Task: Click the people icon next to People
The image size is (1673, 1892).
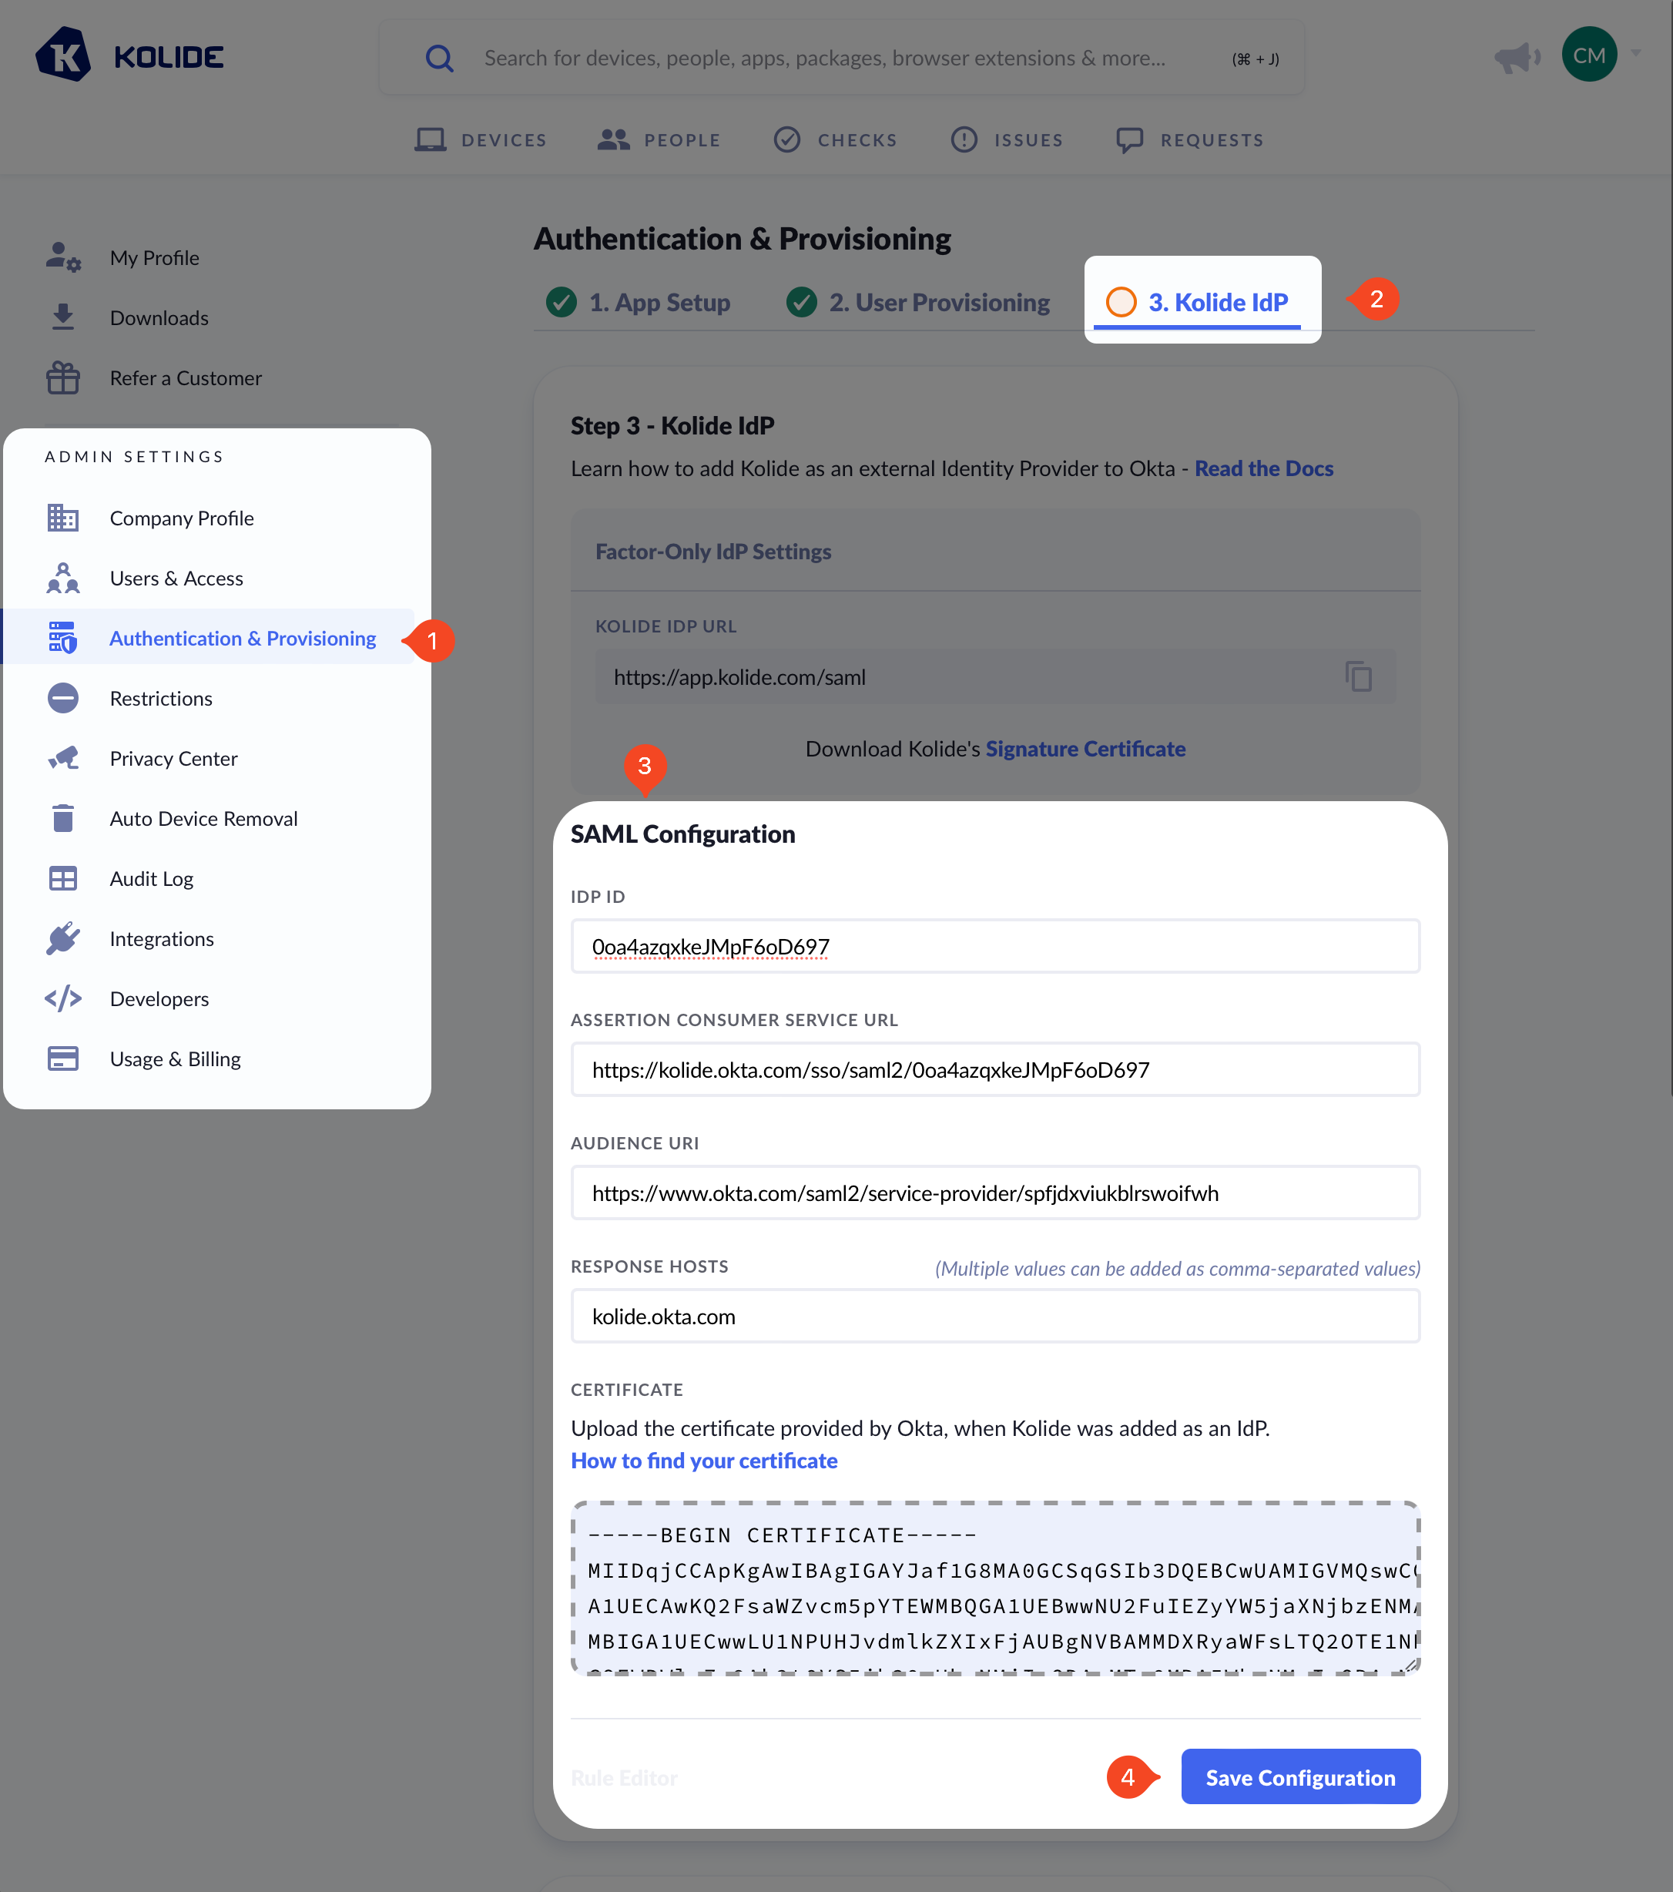Action: click(x=613, y=139)
